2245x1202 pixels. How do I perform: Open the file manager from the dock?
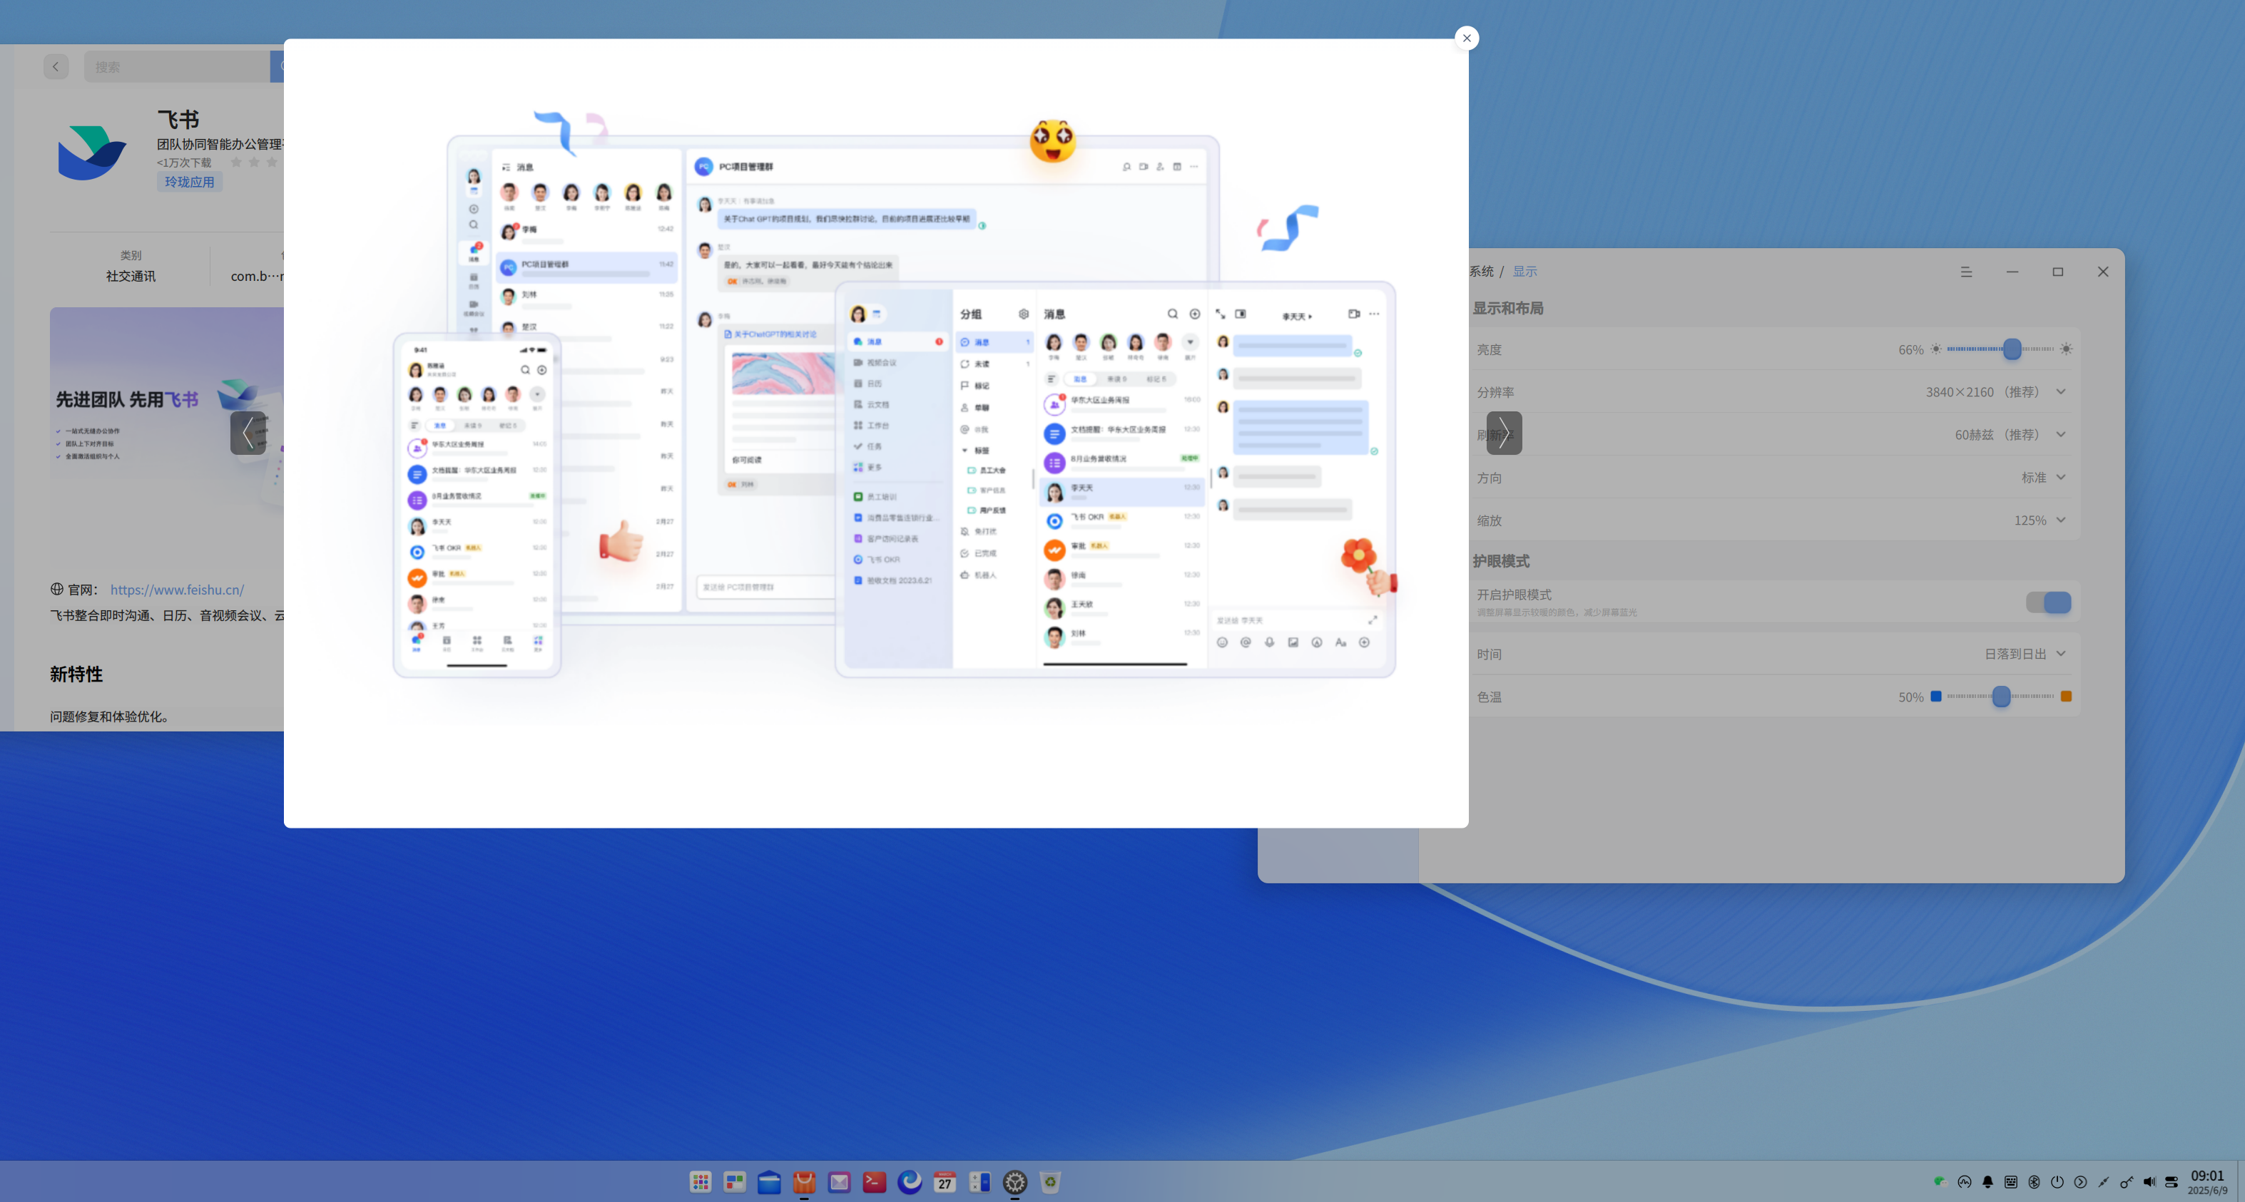click(770, 1182)
